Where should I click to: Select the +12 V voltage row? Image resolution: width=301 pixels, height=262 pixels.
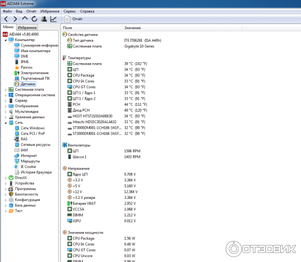(x=102, y=192)
